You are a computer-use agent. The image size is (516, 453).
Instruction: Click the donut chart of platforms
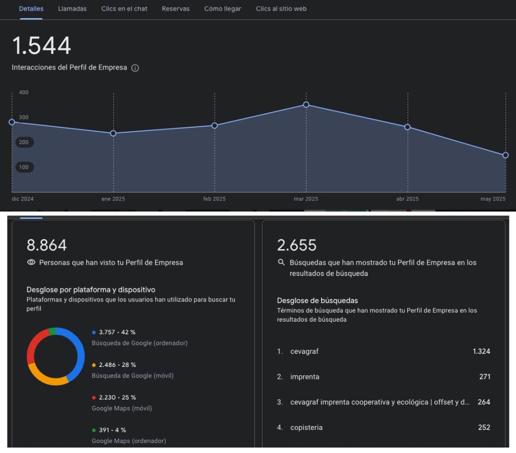click(55, 356)
